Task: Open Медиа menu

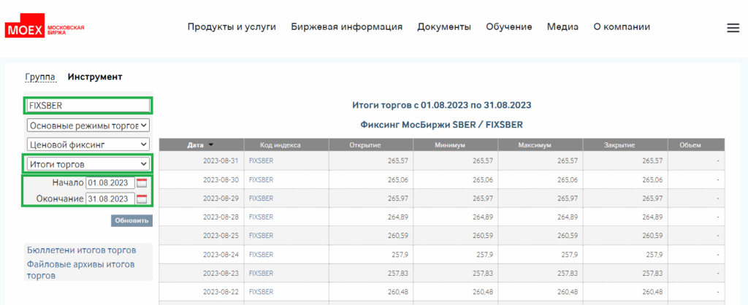Action: [x=563, y=27]
